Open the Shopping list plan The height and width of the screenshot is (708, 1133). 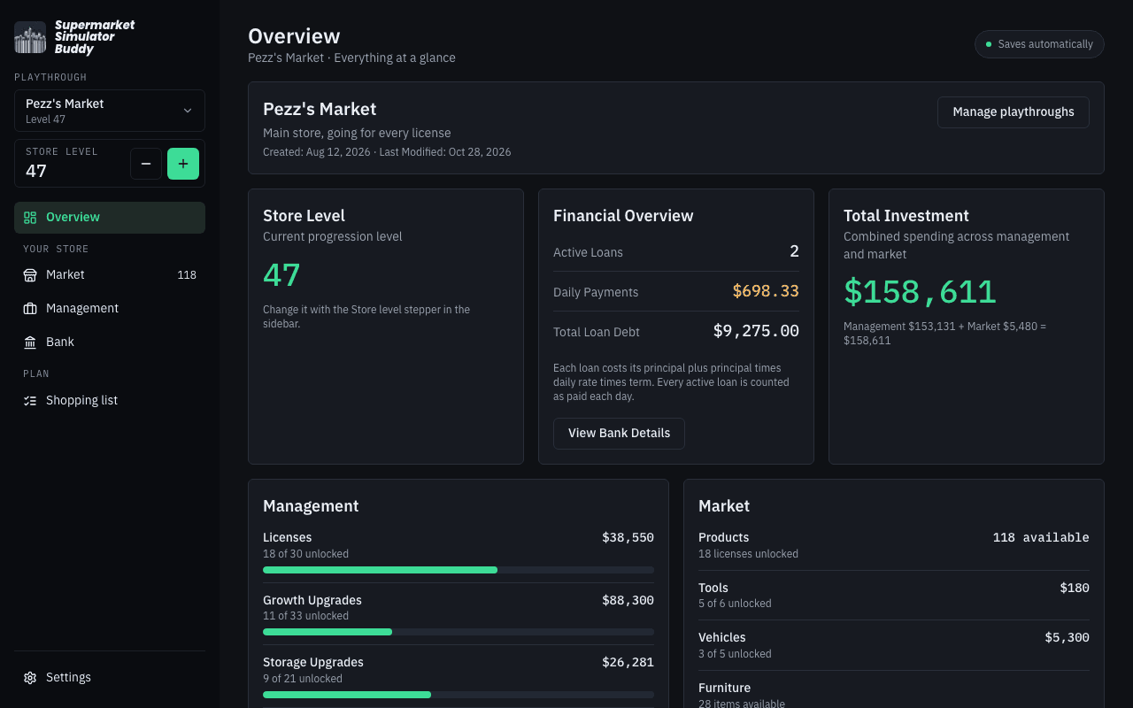pos(110,401)
